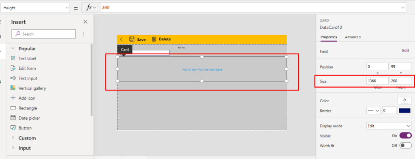Click the Card tooltip tag
The image size is (415, 159).
tap(125, 49)
